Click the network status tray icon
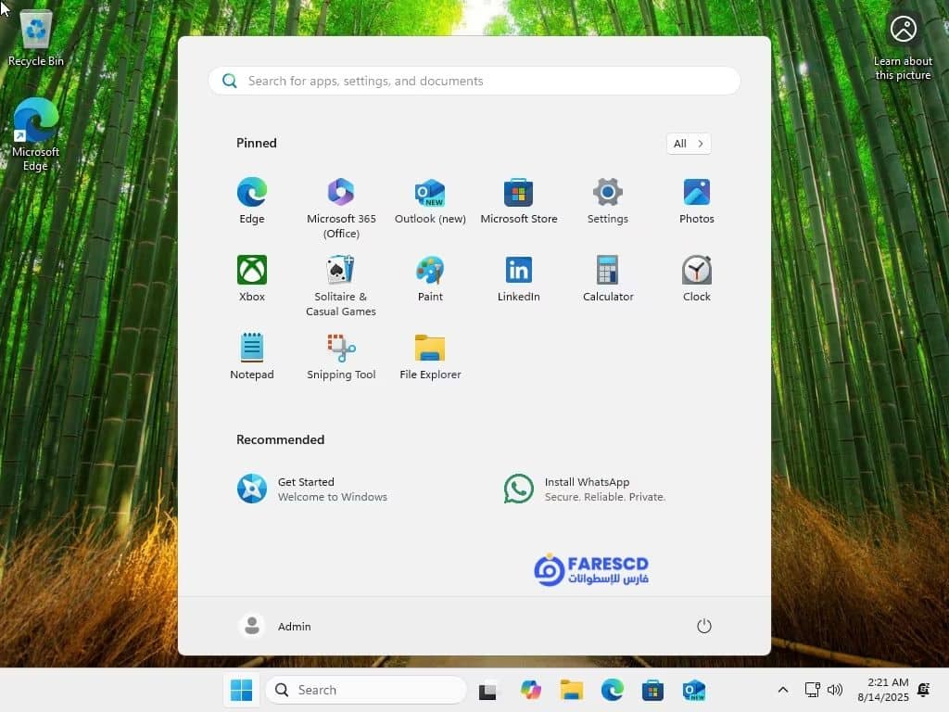The height and width of the screenshot is (712, 949). click(x=812, y=690)
